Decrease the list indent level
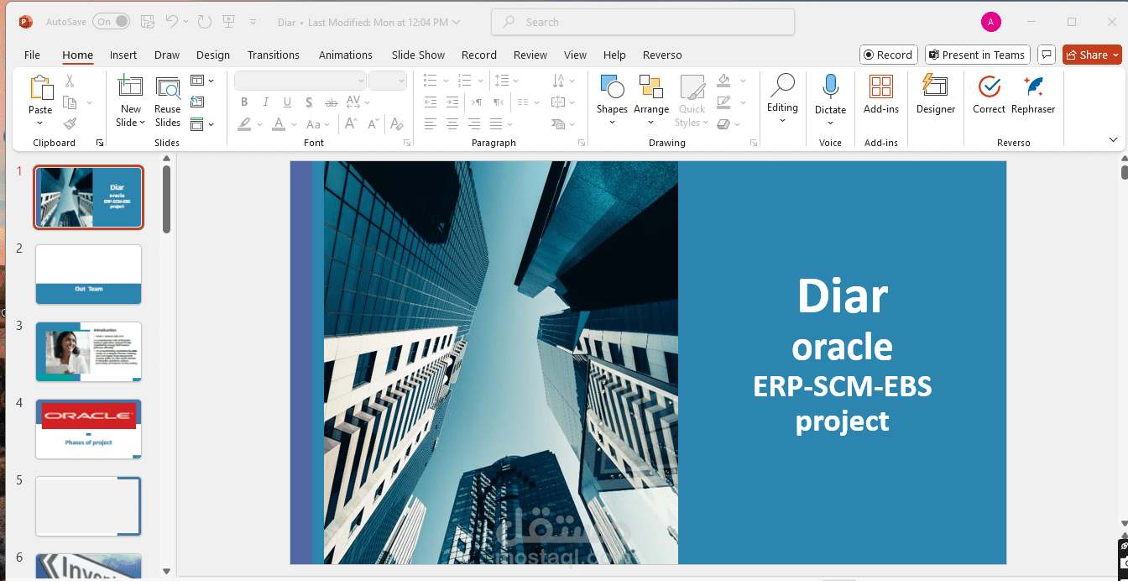The height and width of the screenshot is (581, 1128). (x=431, y=102)
